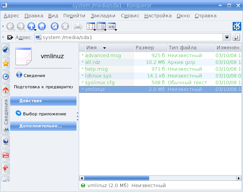
Task: Open the Закладки menu
Action: click(x=103, y=16)
